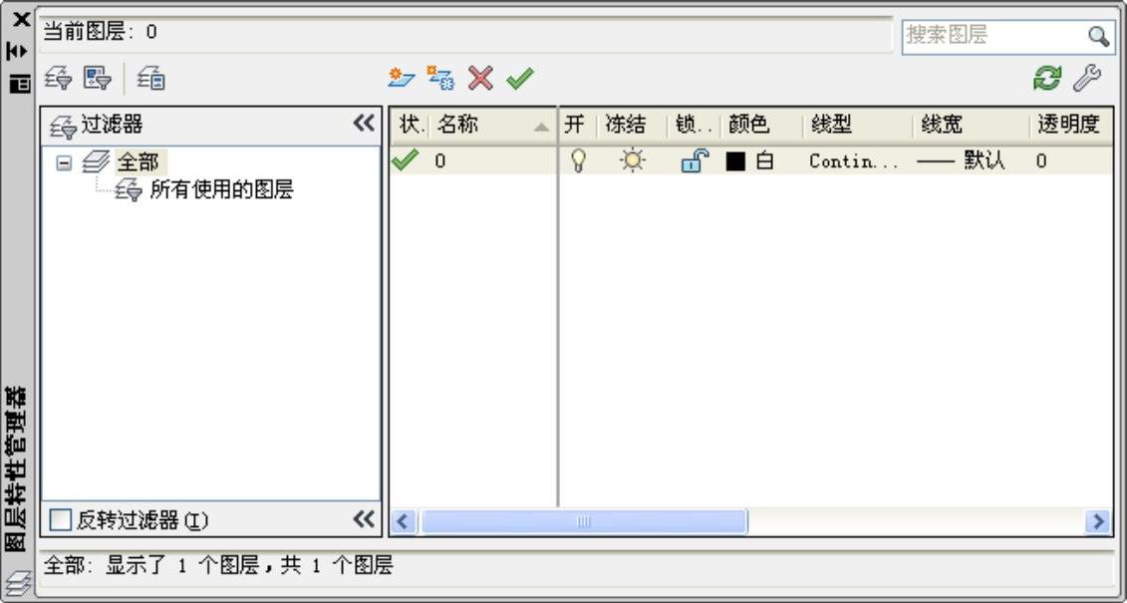Freeze layer 0 using sun icon
This screenshot has width=1127, height=603.
(633, 160)
